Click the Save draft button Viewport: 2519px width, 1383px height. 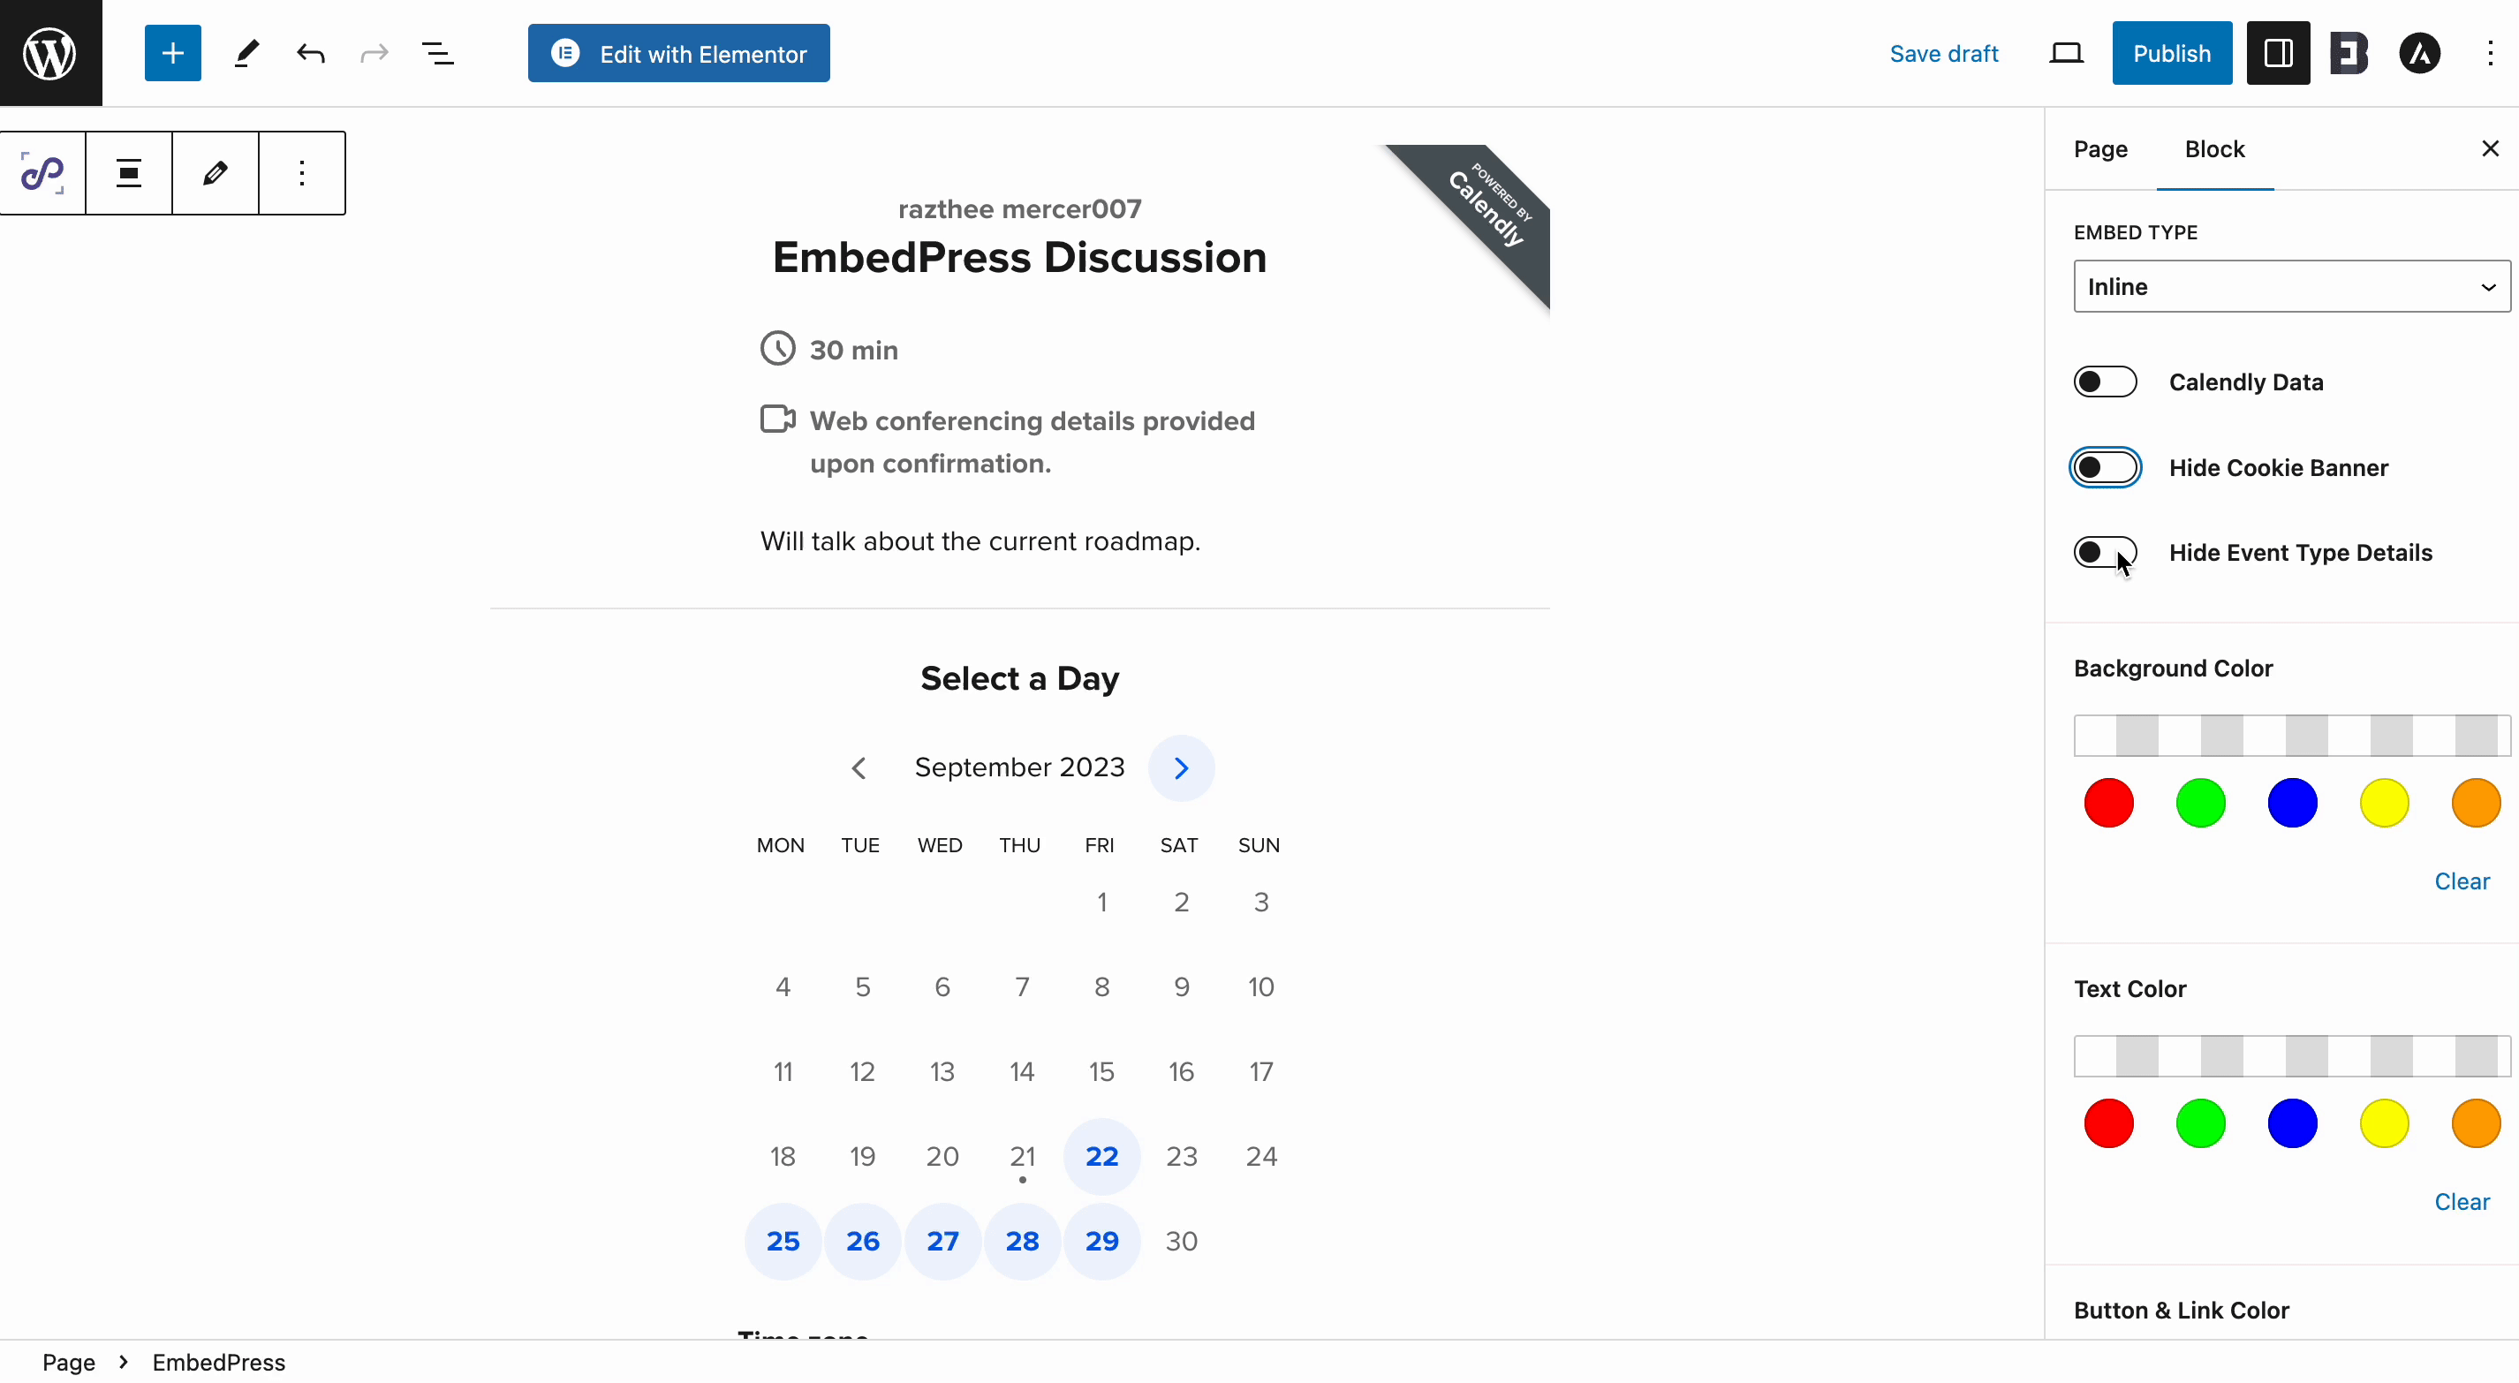click(x=1943, y=53)
